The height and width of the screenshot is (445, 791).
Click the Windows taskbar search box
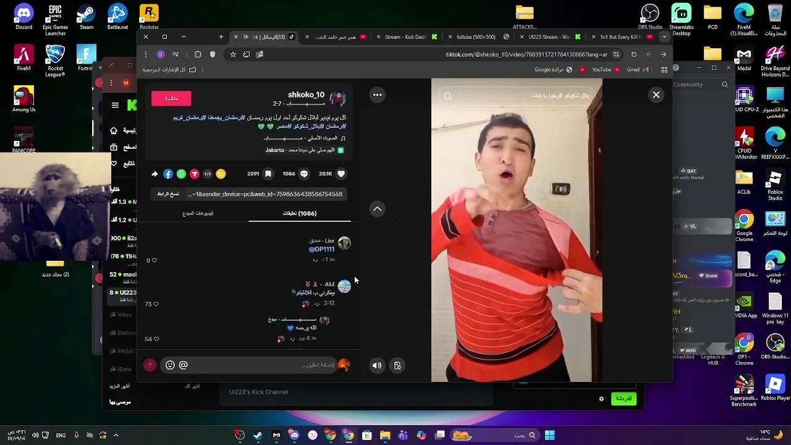click(x=494, y=435)
